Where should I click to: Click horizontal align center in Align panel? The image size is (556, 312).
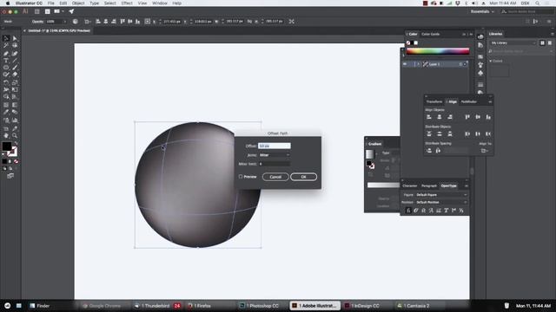pos(440,117)
